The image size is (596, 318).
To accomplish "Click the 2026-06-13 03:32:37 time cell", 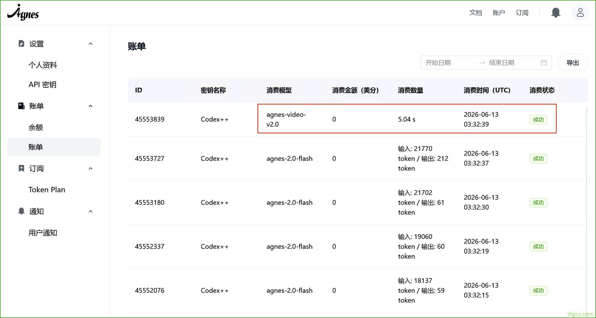I will [481, 158].
